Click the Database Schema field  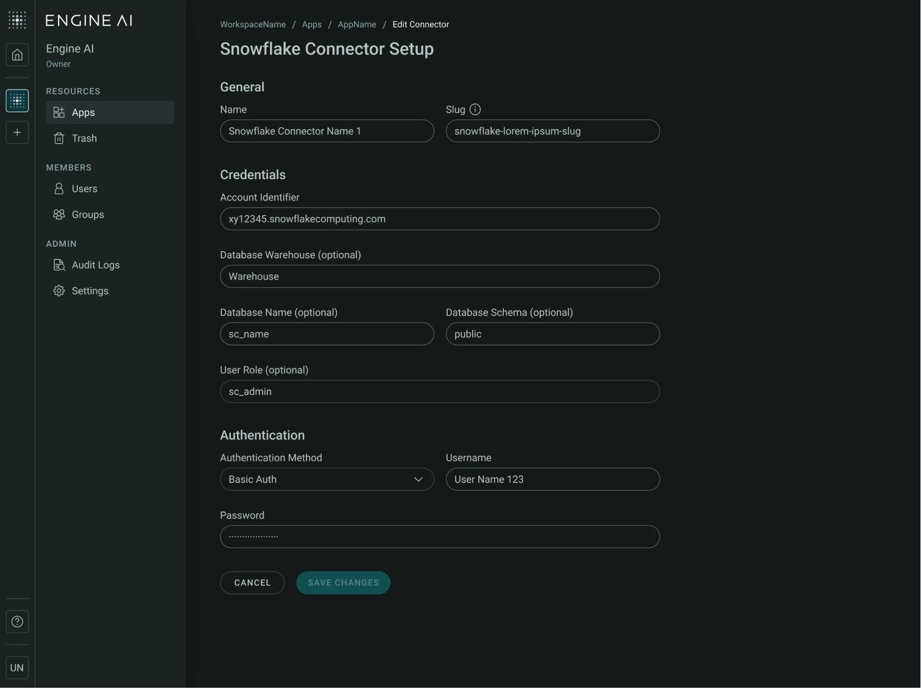552,334
